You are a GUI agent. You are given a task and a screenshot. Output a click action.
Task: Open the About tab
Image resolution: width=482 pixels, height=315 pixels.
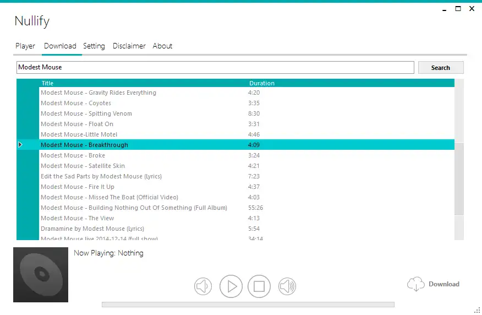(162, 46)
